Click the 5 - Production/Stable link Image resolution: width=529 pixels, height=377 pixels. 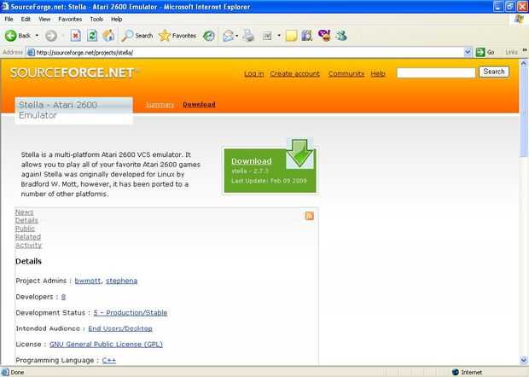pos(131,312)
